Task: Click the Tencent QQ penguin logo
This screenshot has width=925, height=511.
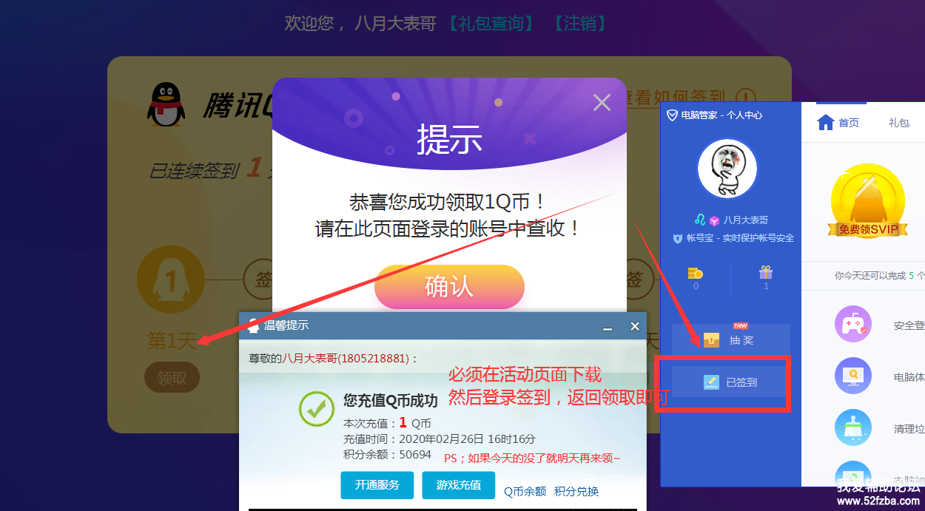Action: tap(166, 104)
